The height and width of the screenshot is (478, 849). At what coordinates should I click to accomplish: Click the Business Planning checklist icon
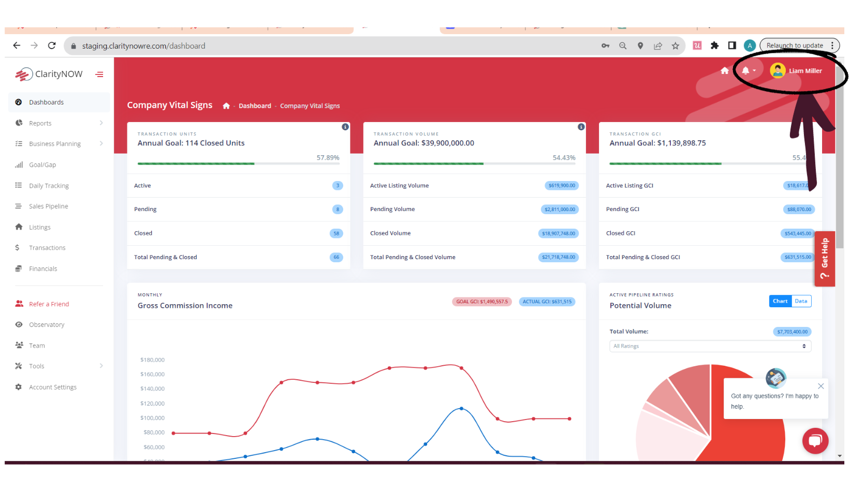pyautogui.click(x=19, y=144)
